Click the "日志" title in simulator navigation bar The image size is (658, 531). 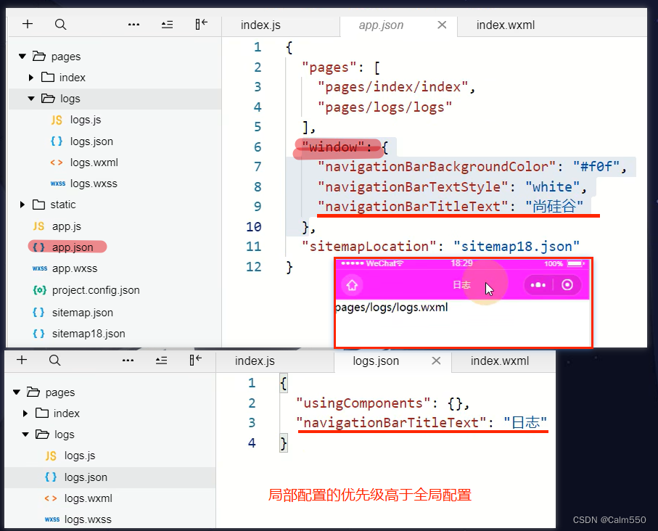461,285
